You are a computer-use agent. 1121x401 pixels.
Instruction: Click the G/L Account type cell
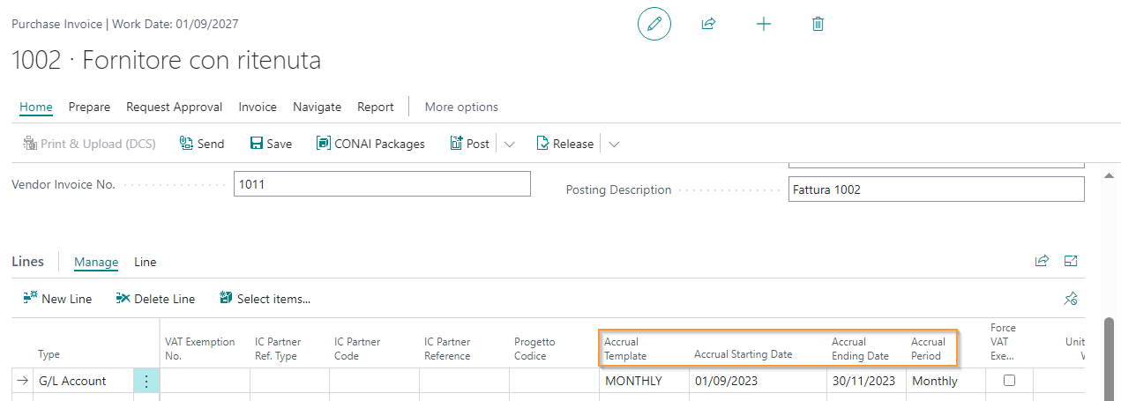pyautogui.click(x=83, y=381)
